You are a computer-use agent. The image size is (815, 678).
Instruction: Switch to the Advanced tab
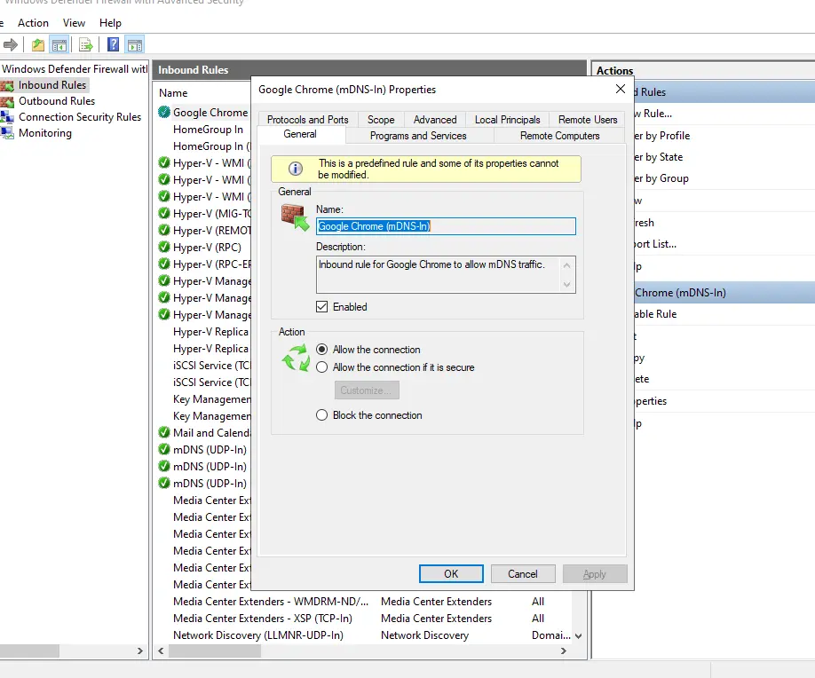point(435,120)
